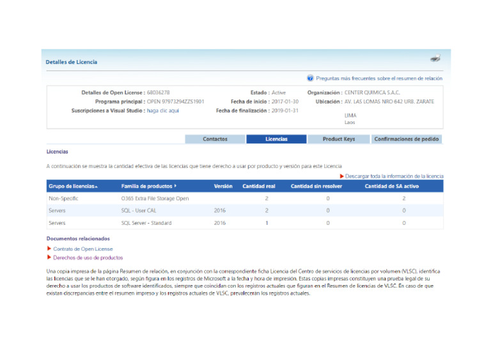Select the SQL Server - Standard cell
Image resolution: width=491 pixels, height=347 pixels.
(x=146, y=223)
